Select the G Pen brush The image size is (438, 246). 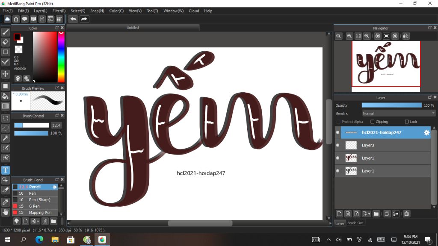click(35, 206)
